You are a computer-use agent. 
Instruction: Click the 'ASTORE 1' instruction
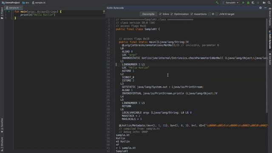(x=128, y=71)
